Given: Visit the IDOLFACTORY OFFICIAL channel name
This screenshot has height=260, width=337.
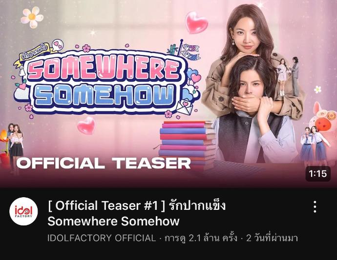Looking at the screenshot, I should click(x=102, y=238).
